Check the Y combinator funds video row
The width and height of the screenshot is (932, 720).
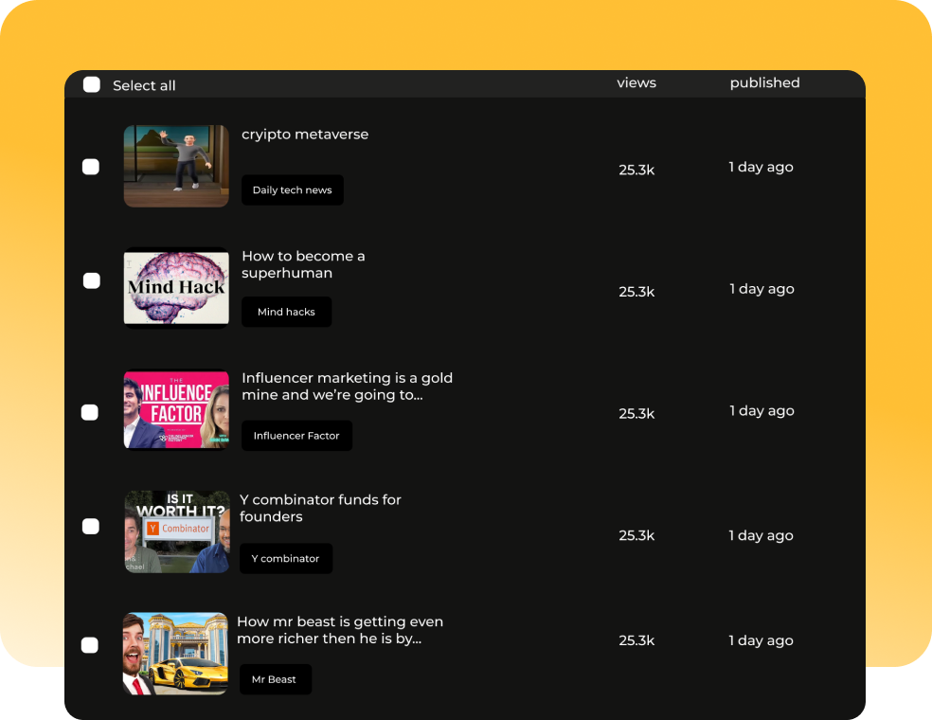tap(91, 527)
